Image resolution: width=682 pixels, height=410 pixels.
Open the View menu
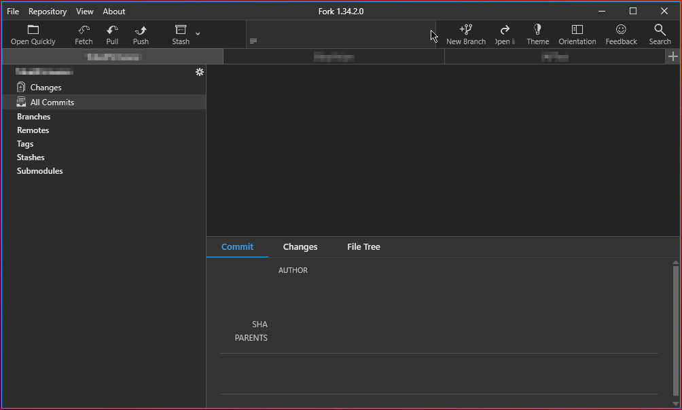tap(84, 12)
